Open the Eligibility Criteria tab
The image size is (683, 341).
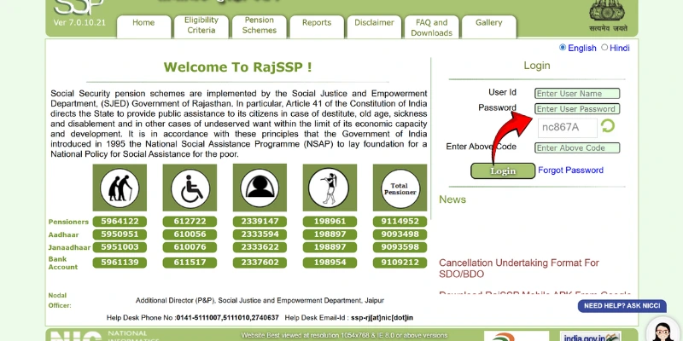pos(201,26)
